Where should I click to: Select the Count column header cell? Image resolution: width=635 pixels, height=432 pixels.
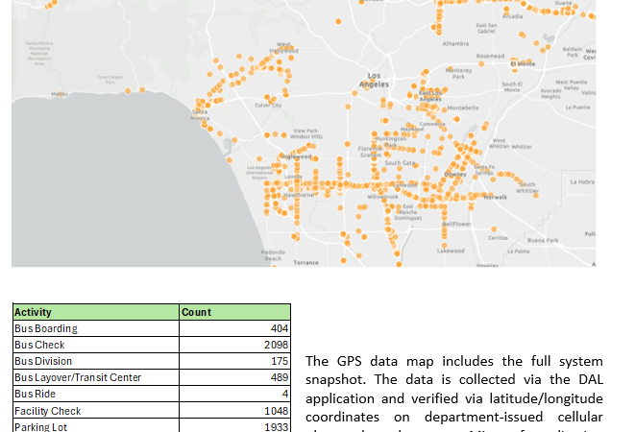coord(234,312)
